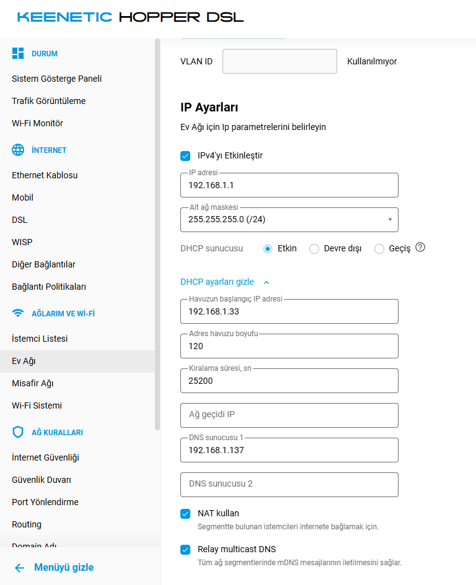Click the Wi-Fi signal icon
This screenshot has width=476, height=585.
click(x=18, y=313)
